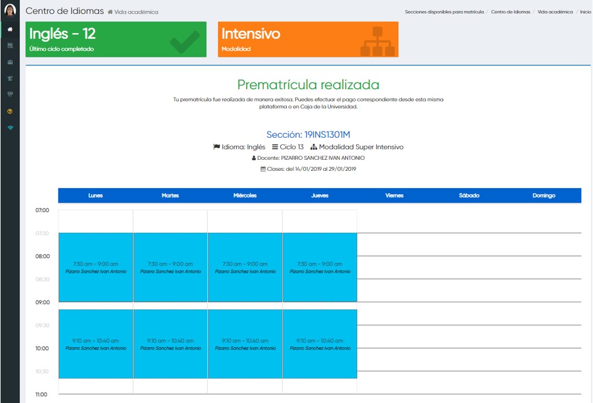Select Lunes 7:30 am - 9:00 am class block
Screen dimensions: 593x403
96,267
